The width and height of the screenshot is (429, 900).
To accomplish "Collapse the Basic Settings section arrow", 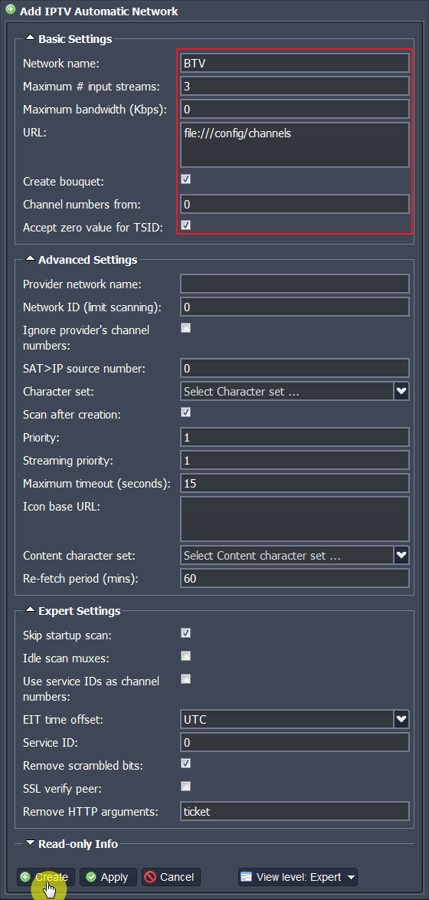I will (31, 39).
